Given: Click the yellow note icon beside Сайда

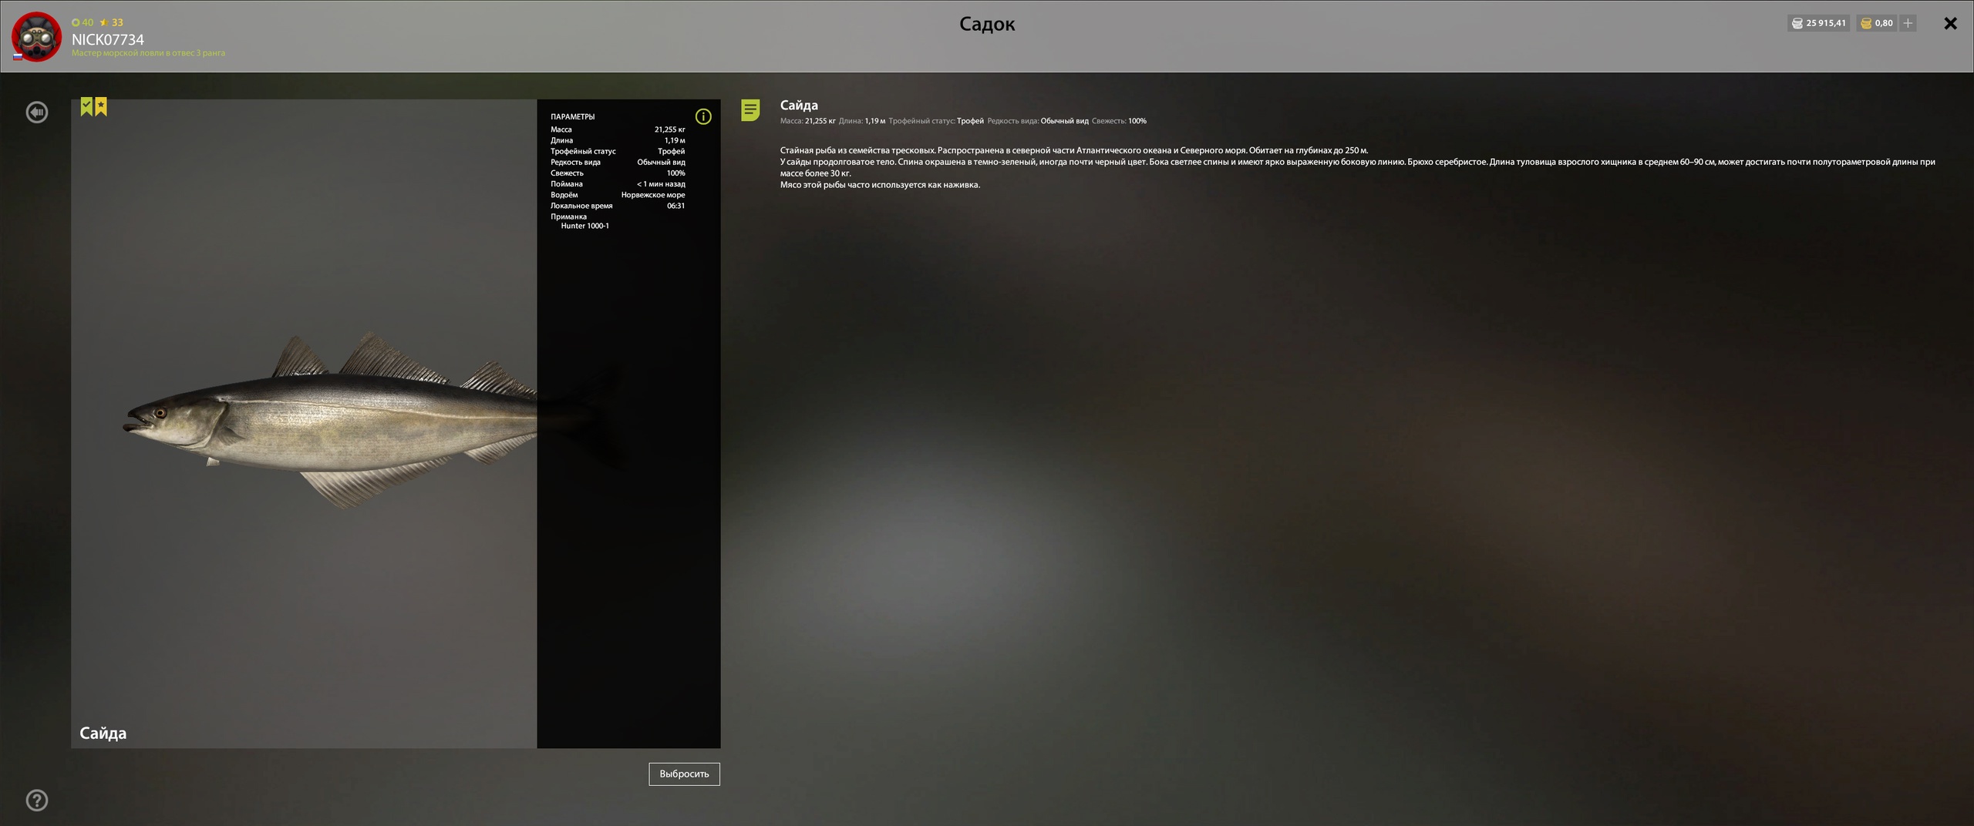Looking at the screenshot, I should (x=750, y=110).
